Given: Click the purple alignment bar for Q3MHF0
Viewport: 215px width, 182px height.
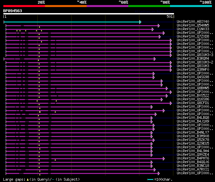Looking at the screenshot, I should pos(88,70).
